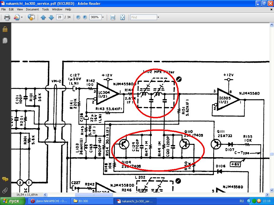274x205 pixels.
Task: Expand the collaboration tool dropdown arrow
Action: (x=22, y=17)
